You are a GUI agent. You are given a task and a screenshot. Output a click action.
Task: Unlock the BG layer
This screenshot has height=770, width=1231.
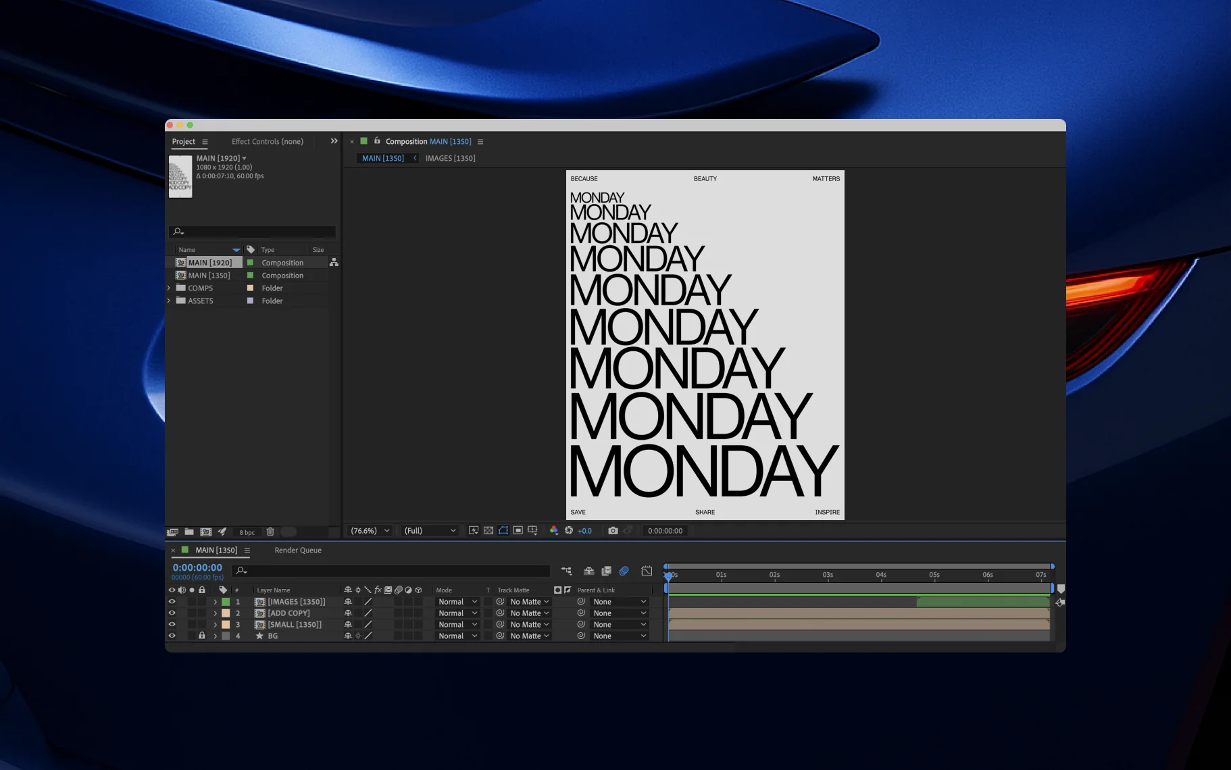201,636
